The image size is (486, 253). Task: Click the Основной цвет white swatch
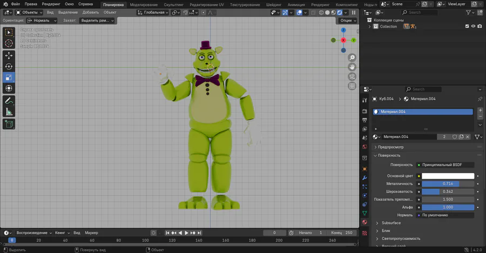click(x=448, y=176)
